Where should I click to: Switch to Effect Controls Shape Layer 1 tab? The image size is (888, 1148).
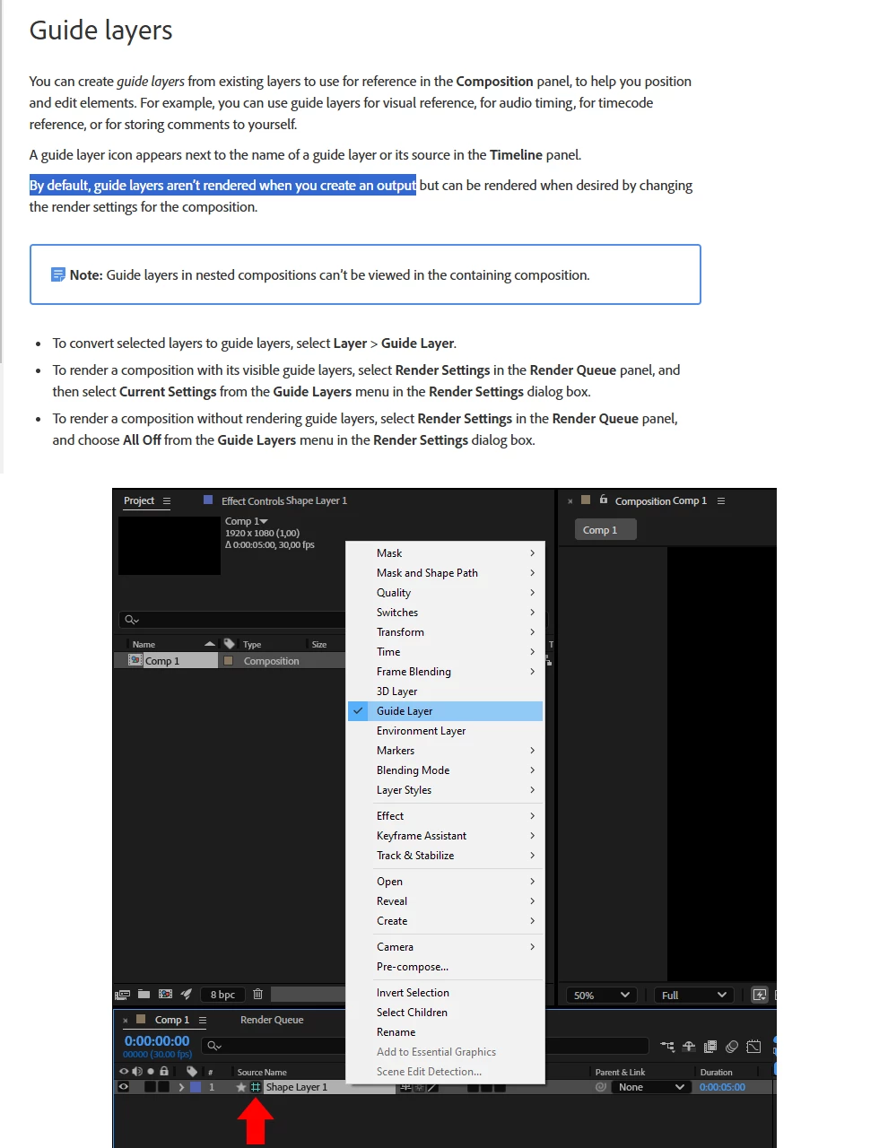point(284,501)
